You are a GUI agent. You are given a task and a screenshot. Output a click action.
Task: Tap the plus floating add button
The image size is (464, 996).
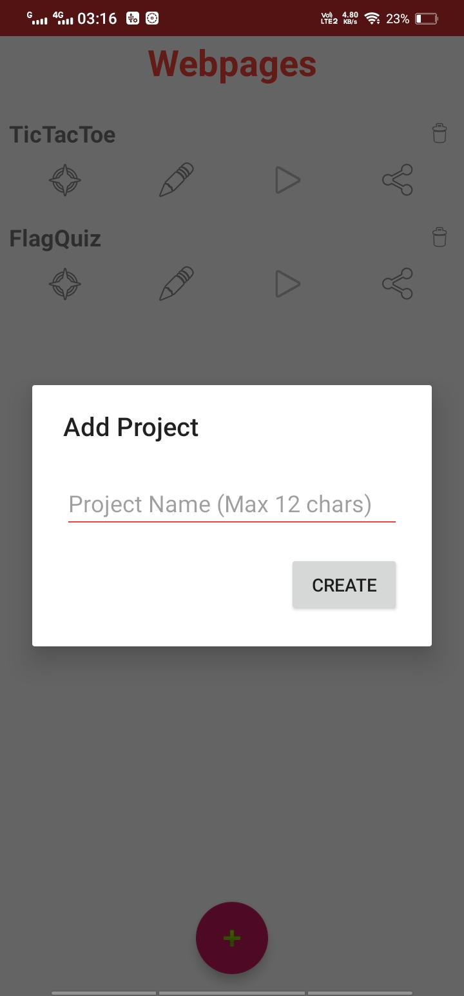tap(232, 937)
